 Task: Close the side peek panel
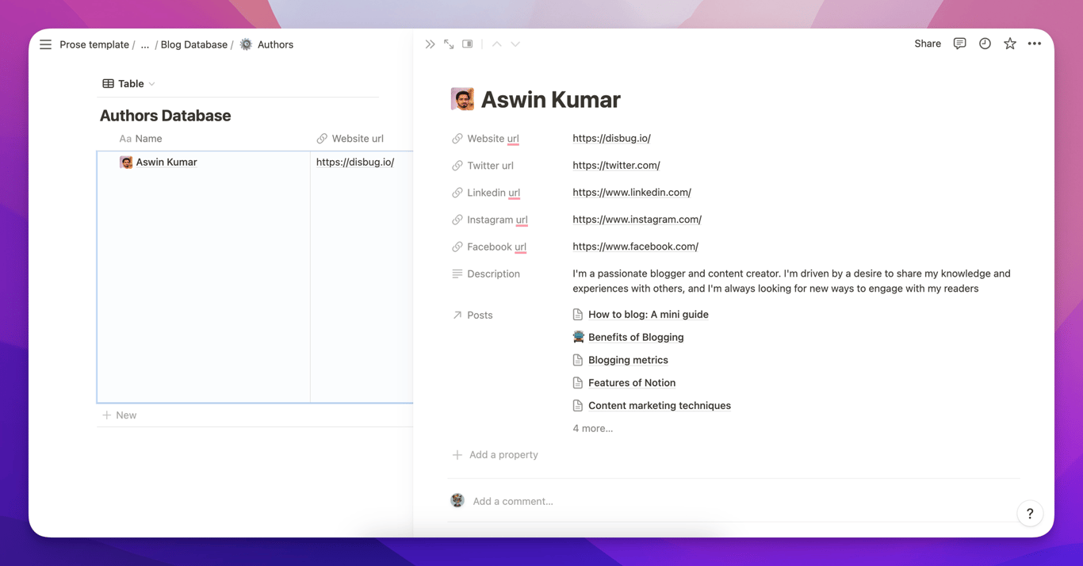[430, 44]
